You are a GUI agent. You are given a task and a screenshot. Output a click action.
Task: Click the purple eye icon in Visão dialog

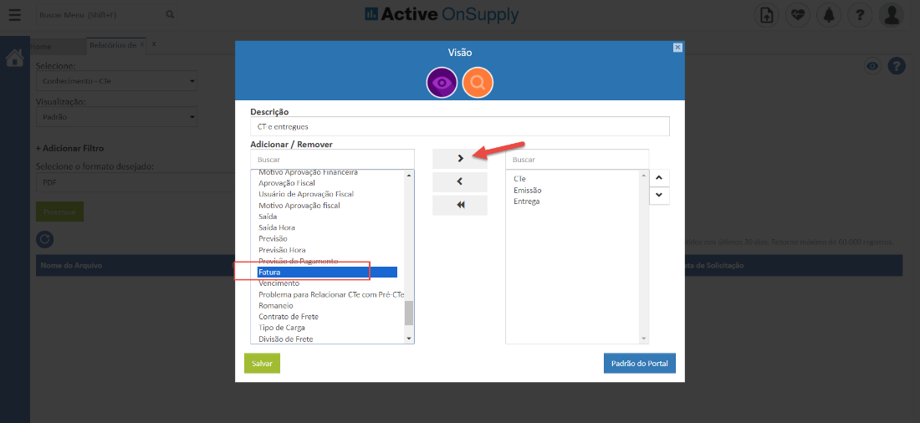tap(442, 83)
